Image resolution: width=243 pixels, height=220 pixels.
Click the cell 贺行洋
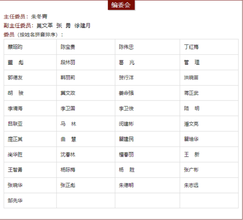click(147, 77)
